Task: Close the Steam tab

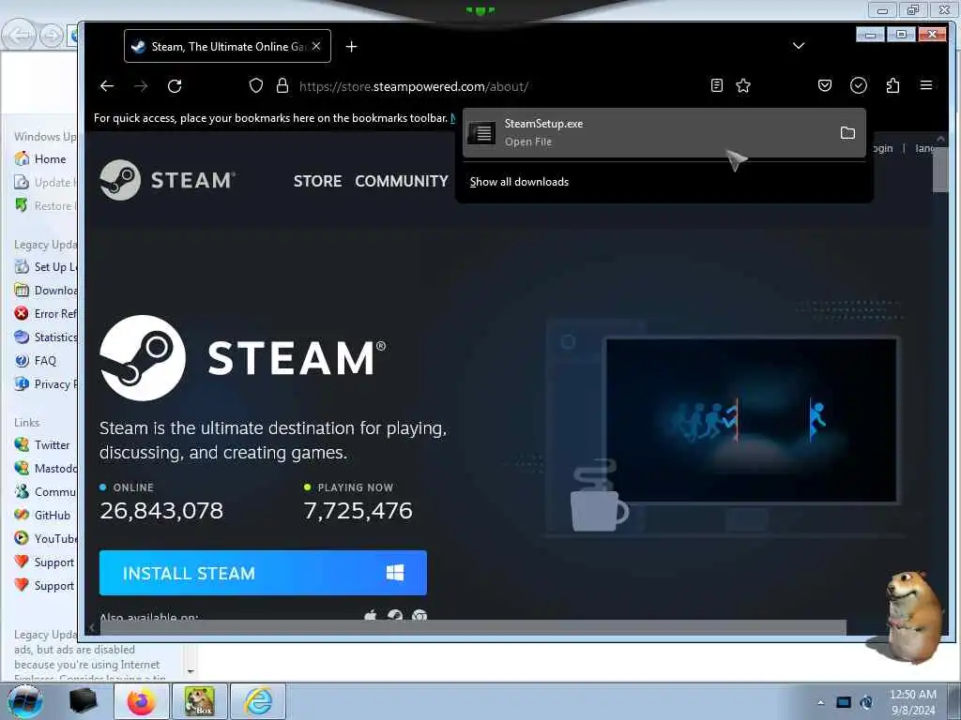Action: pos(316,46)
